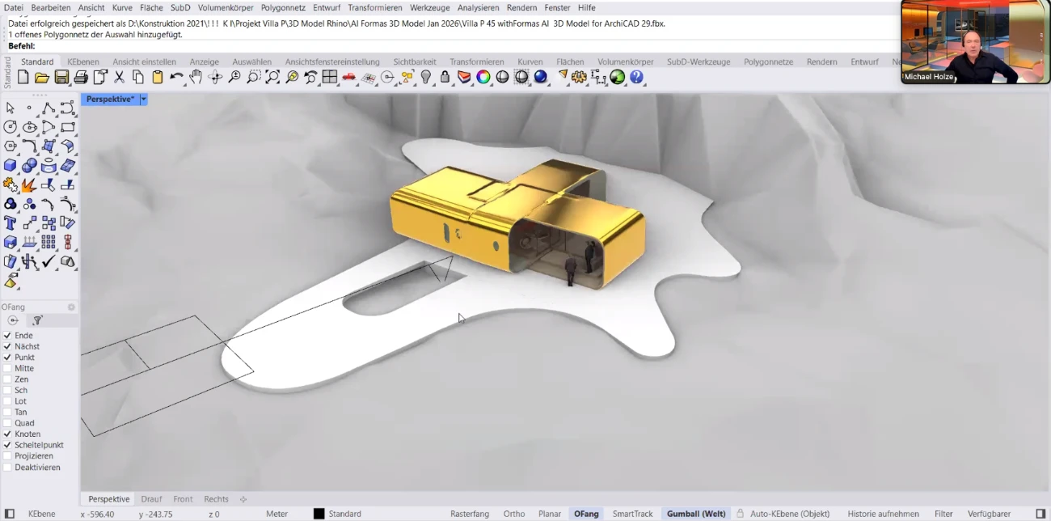The height and width of the screenshot is (521, 1051).
Task: Switch to the Draufsicht viewport tab
Action: click(151, 499)
